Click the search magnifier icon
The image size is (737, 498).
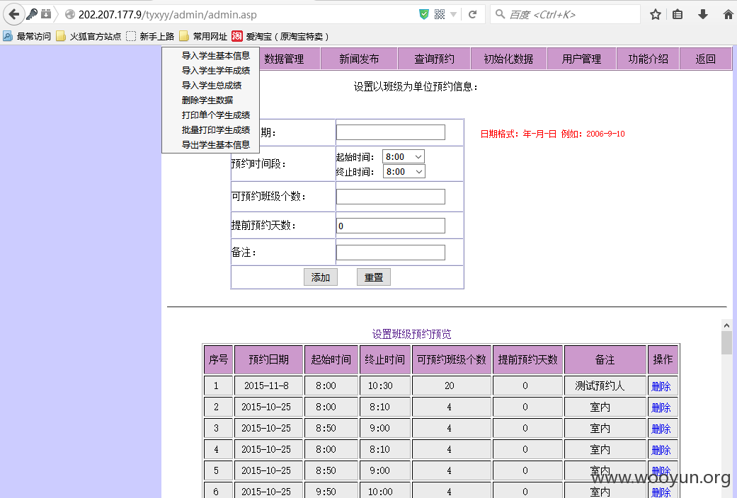click(500, 15)
